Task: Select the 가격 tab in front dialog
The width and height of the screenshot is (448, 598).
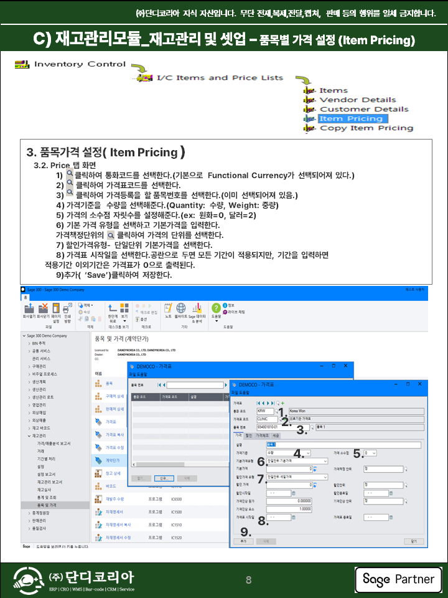Action: (x=238, y=435)
